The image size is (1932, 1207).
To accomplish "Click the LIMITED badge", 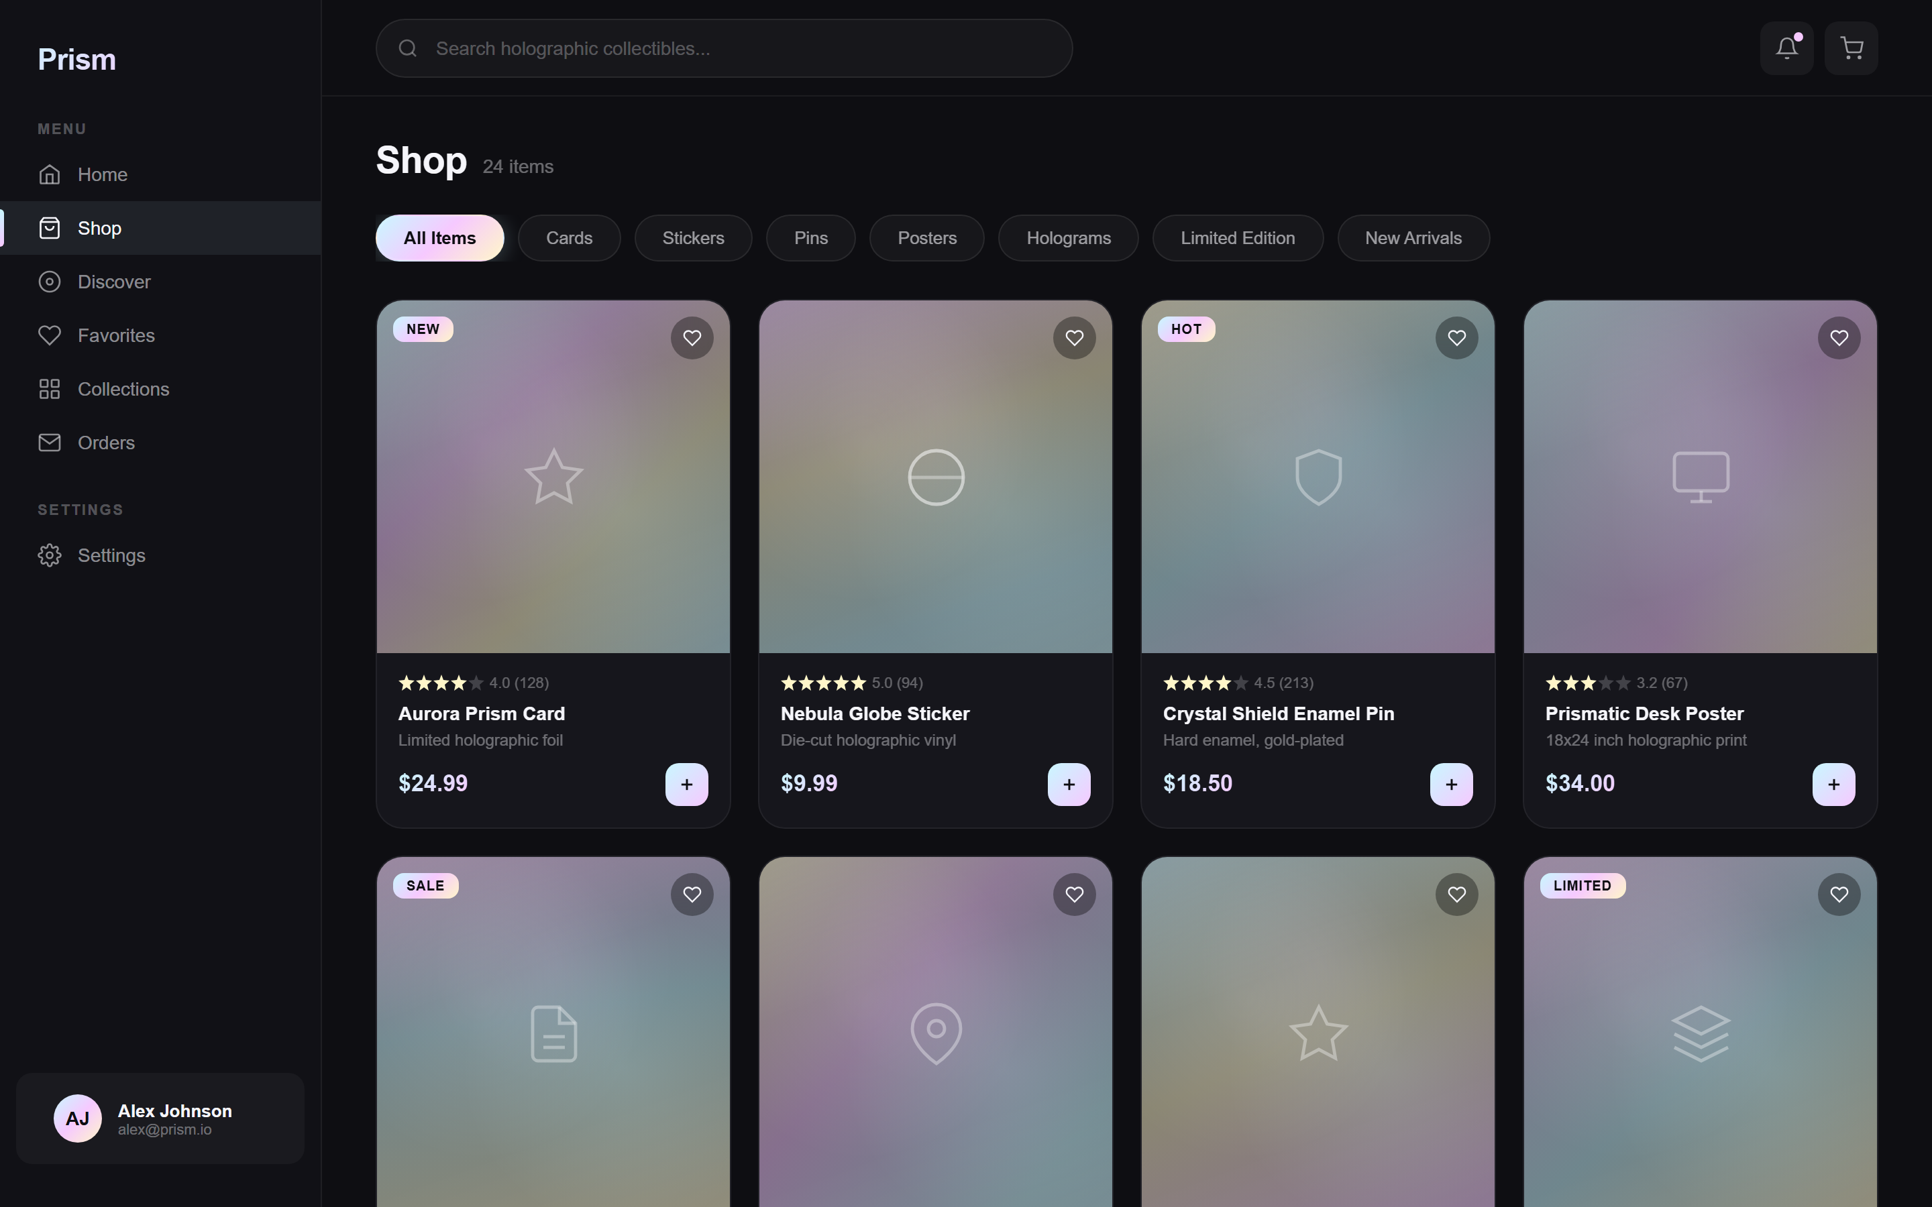I will coord(1582,885).
